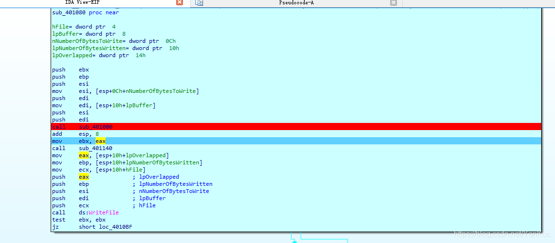555x243 pixels.
Task: Click the 'push edi ; lpBuffer' line
Action: [109, 198]
